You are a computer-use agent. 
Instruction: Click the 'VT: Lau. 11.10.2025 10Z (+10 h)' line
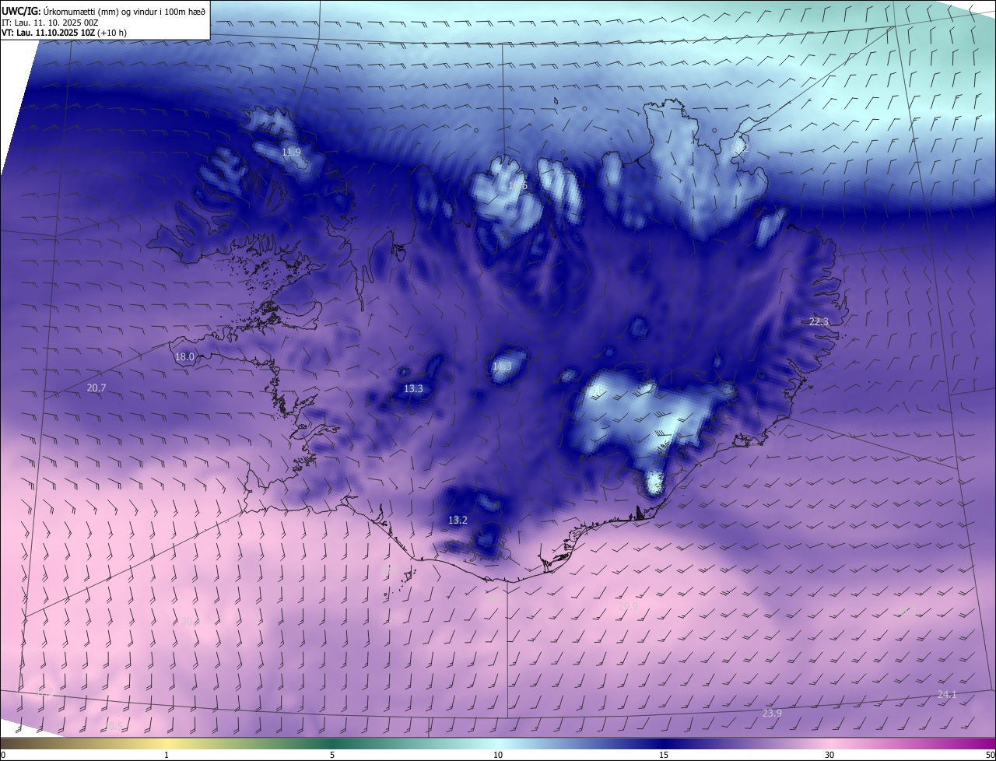coord(65,33)
